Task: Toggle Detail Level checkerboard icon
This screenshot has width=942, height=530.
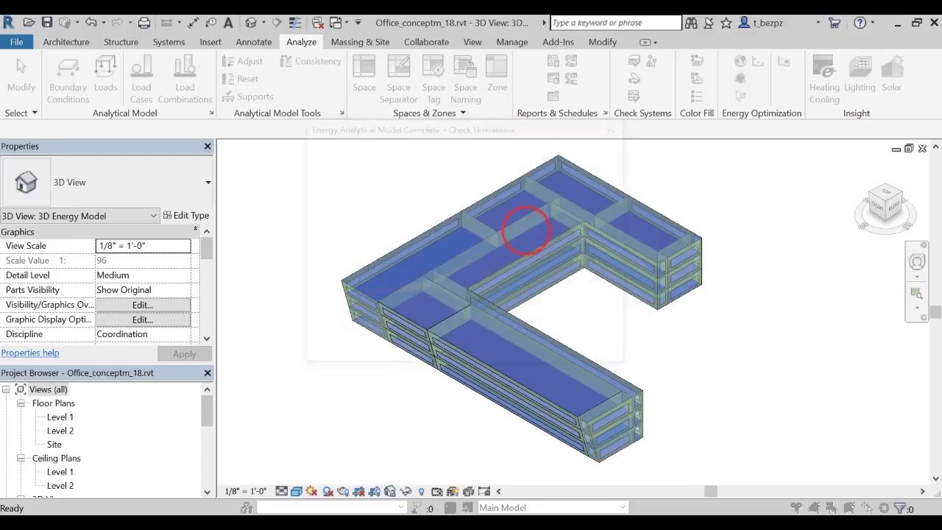Action: tap(281, 491)
